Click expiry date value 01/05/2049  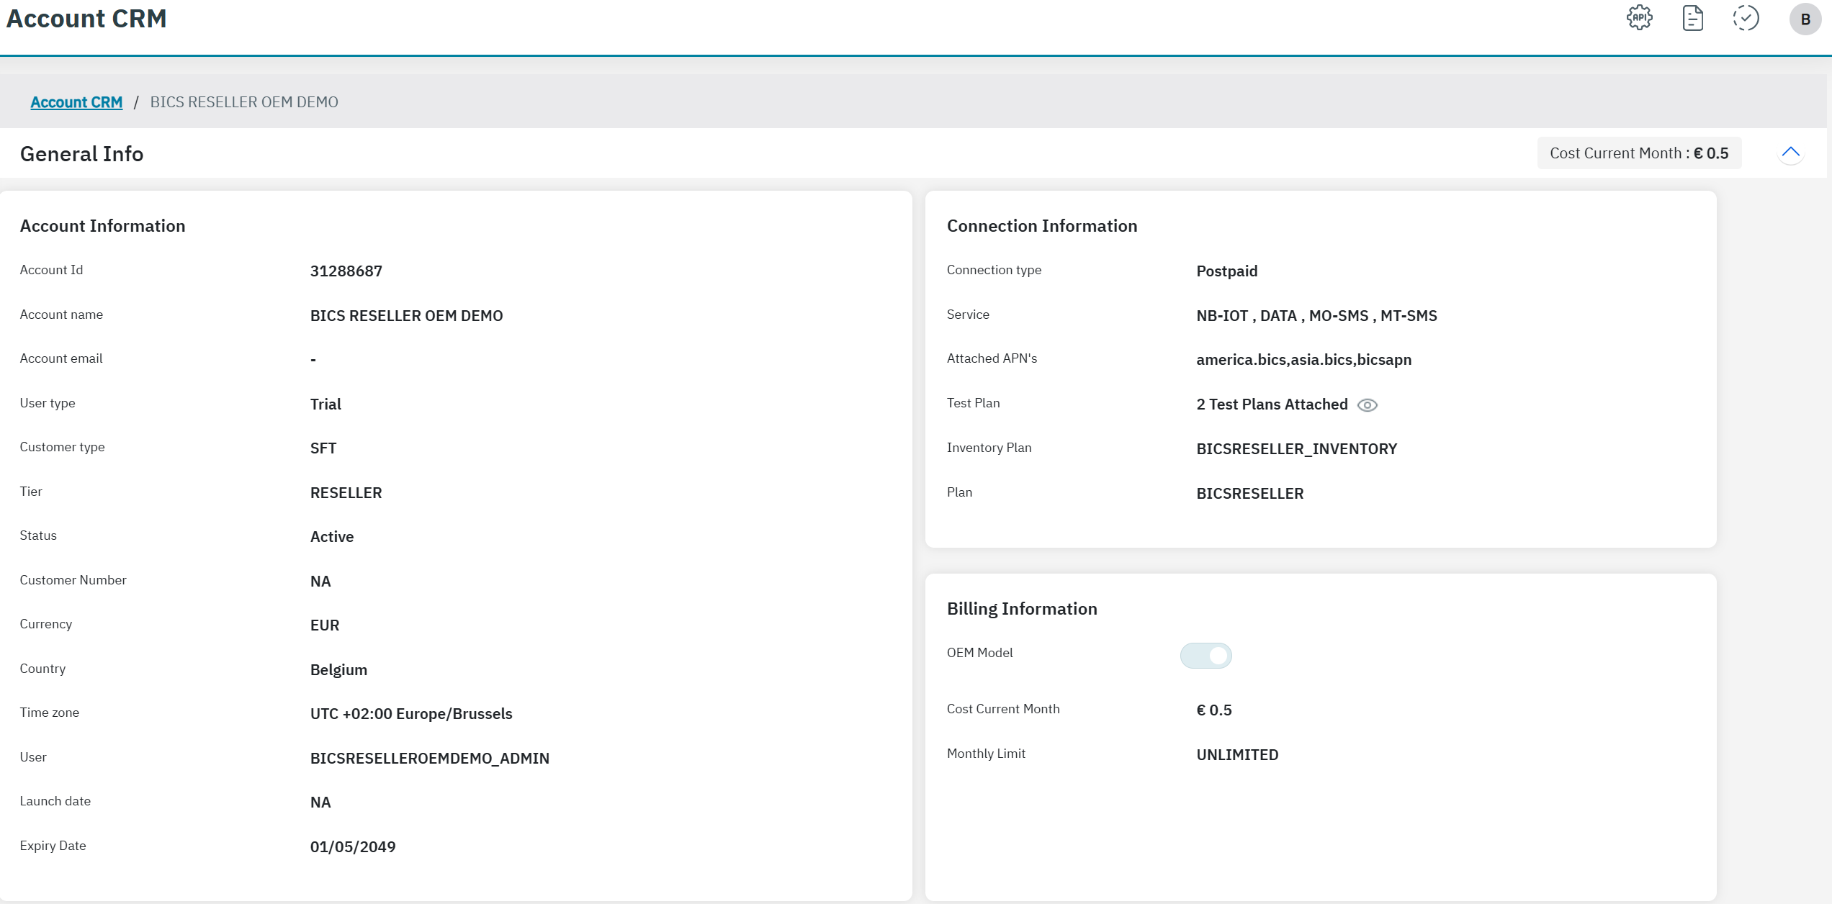point(353,847)
